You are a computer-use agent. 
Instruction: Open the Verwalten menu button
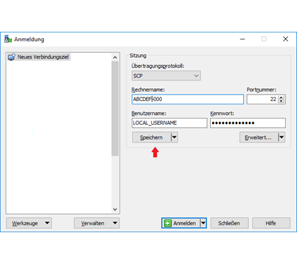tap(97, 223)
